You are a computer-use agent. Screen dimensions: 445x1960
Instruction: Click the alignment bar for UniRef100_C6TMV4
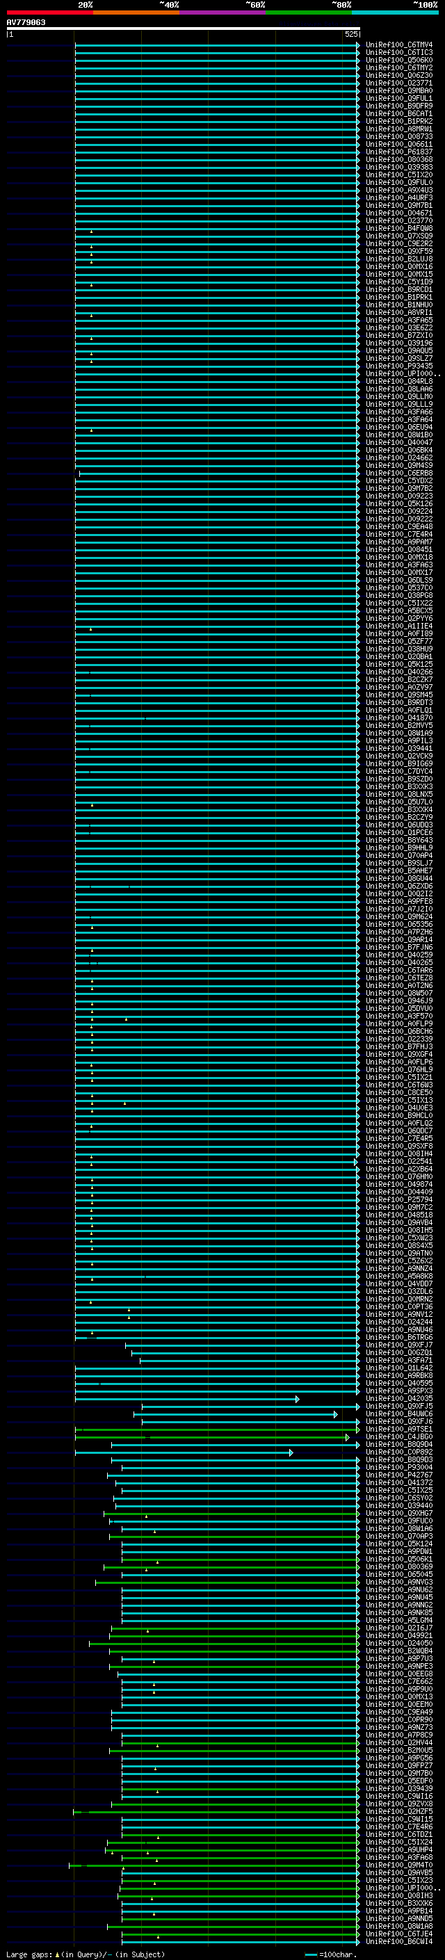[x=217, y=45]
